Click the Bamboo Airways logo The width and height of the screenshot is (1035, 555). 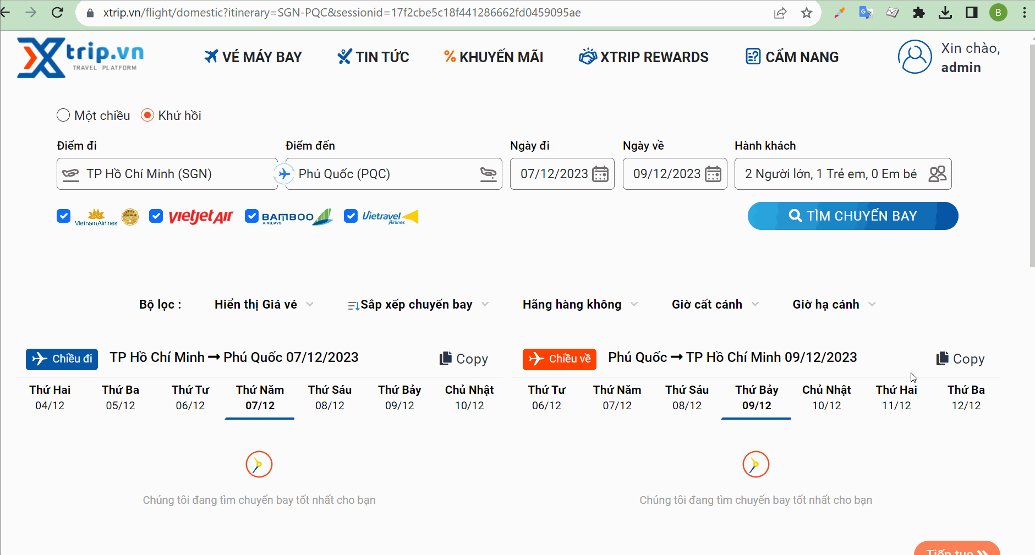(x=297, y=217)
